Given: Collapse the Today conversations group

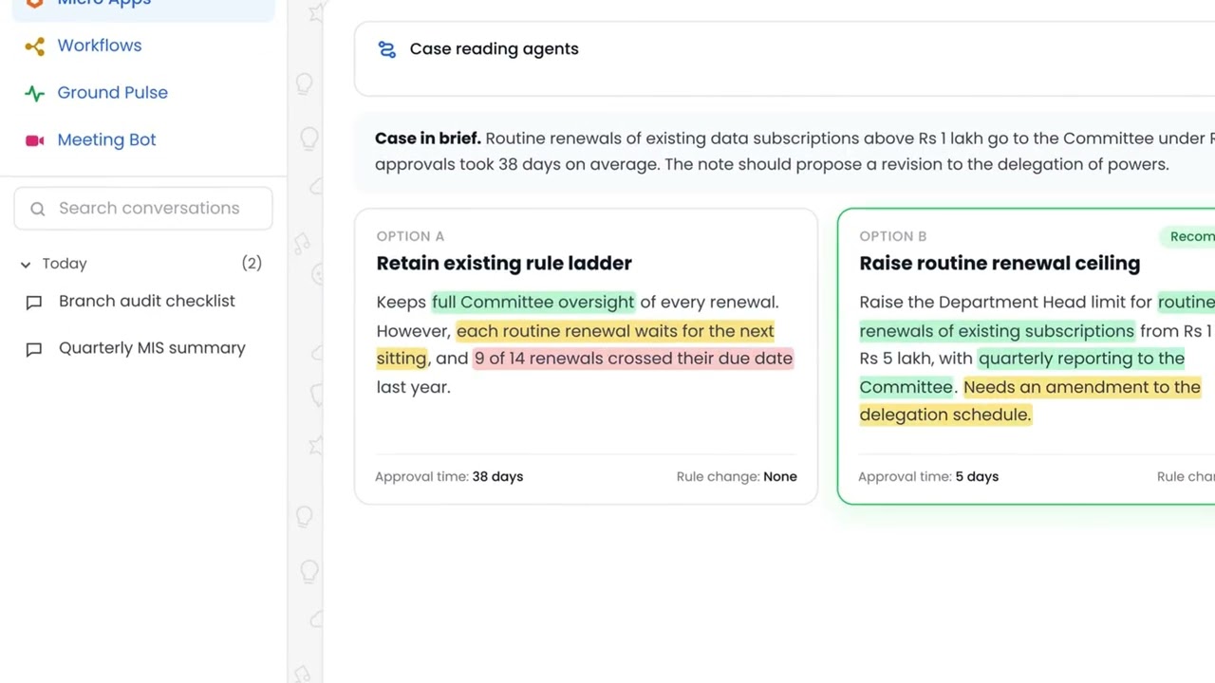Looking at the screenshot, I should pyautogui.click(x=26, y=264).
